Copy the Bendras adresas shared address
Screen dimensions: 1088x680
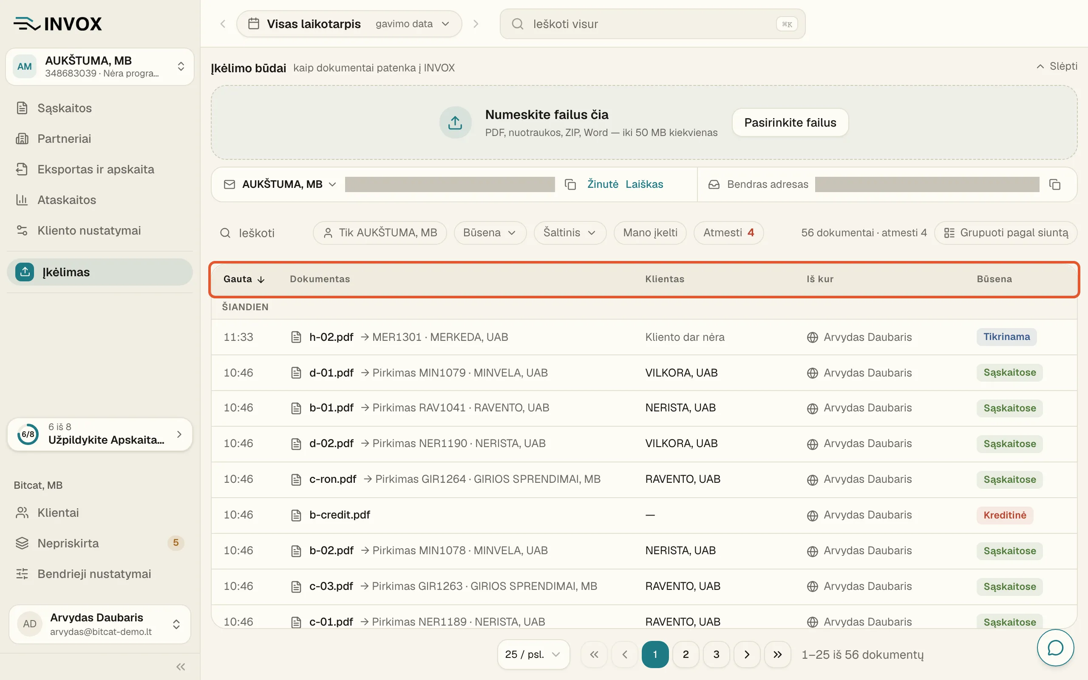[1055, 184]
